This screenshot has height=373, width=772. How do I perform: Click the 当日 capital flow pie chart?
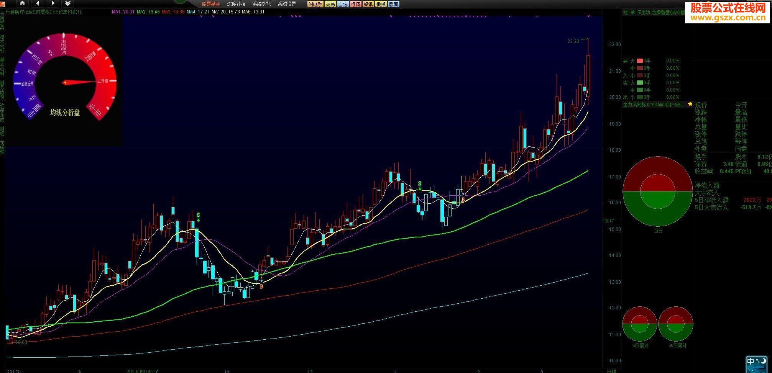(x=658, y=191)
